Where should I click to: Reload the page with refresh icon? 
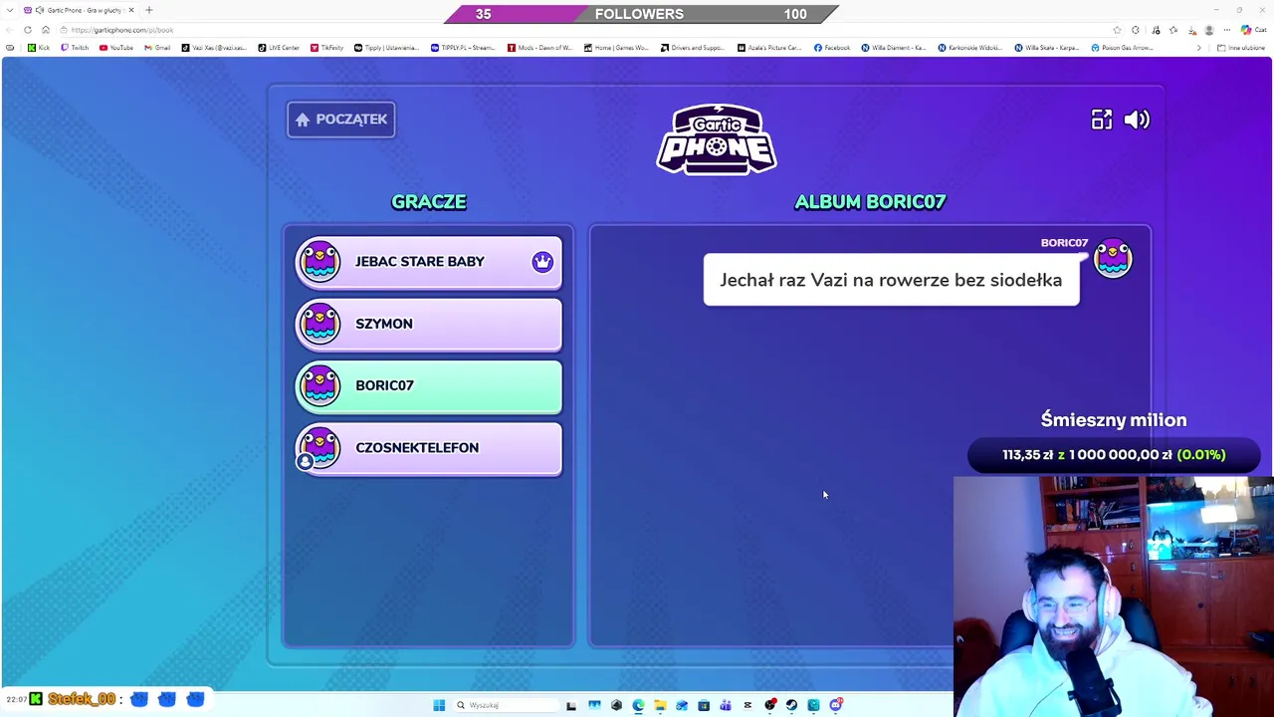tap(28, 30)
